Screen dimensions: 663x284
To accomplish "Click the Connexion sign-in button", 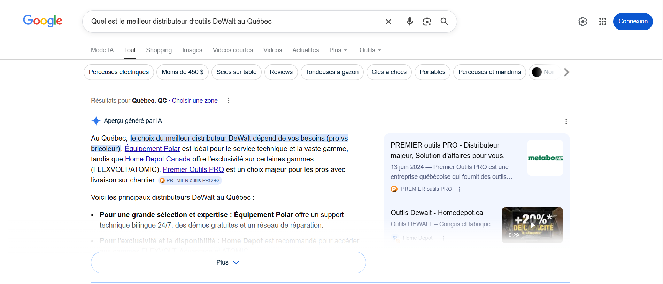I will pyautogui.click(x=633, y=22).
